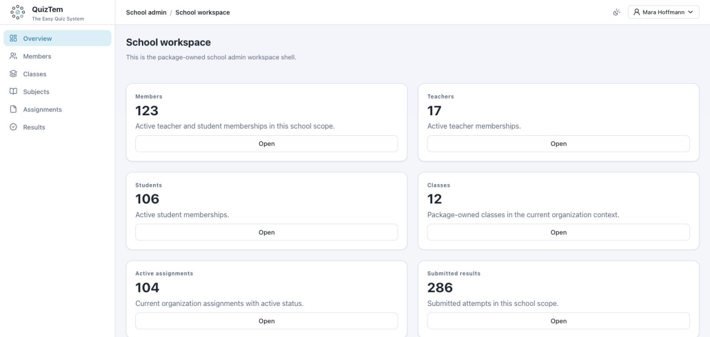Open the Members sidebar item
Viewport: 710px width, 337px height.
click(x=58, y=56)
